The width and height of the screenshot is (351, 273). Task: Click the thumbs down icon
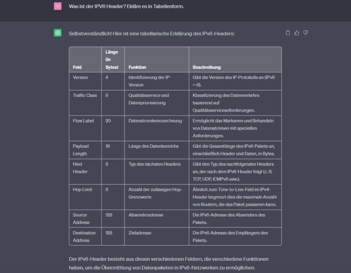point(305,33)
